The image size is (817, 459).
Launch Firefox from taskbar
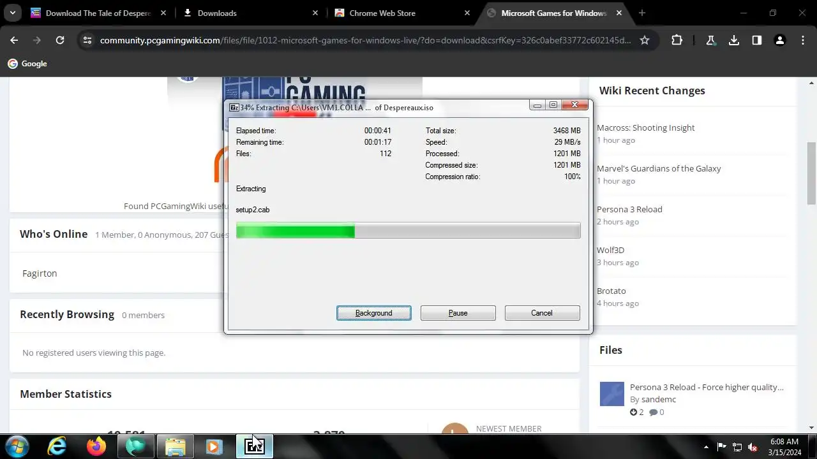click(96, 446)
